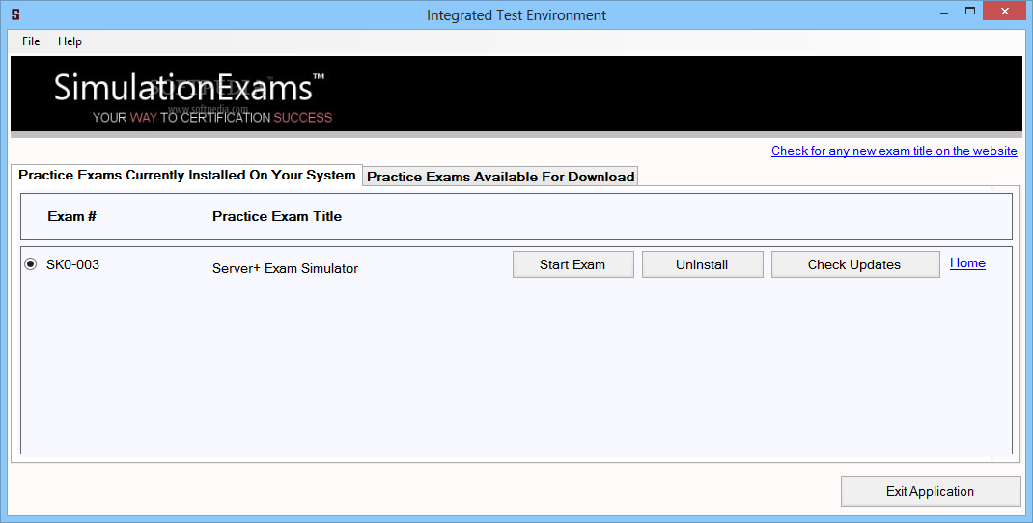Open the File menu
1033x523 pixels.
click(30, 41)
